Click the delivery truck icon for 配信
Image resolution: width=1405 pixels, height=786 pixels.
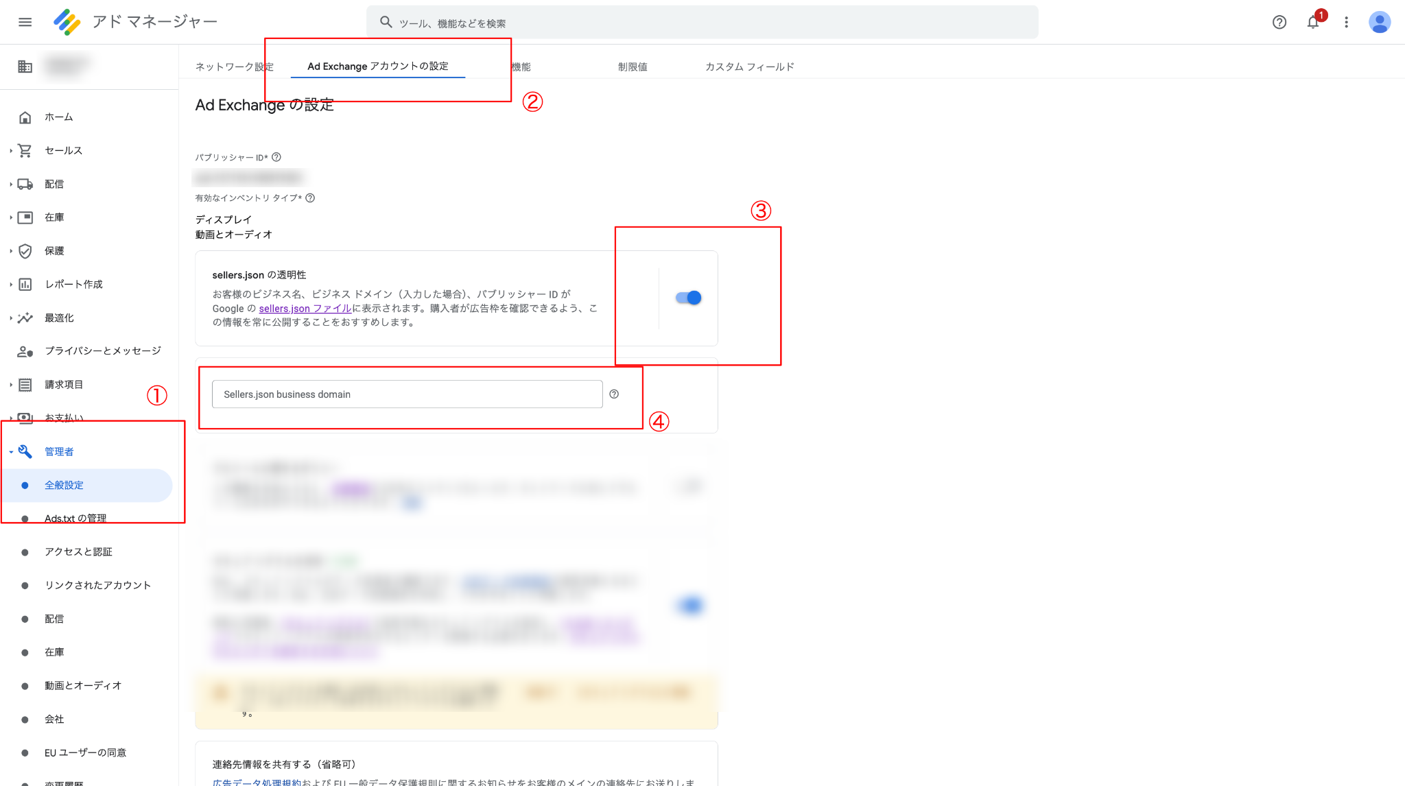[25, 184]
